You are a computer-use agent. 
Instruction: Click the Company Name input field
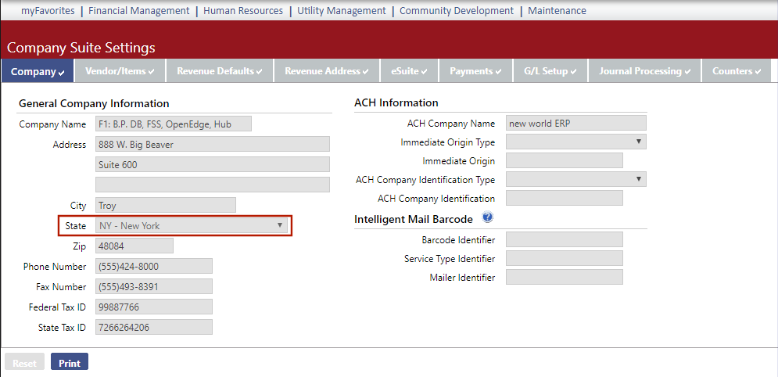(174, 124)
